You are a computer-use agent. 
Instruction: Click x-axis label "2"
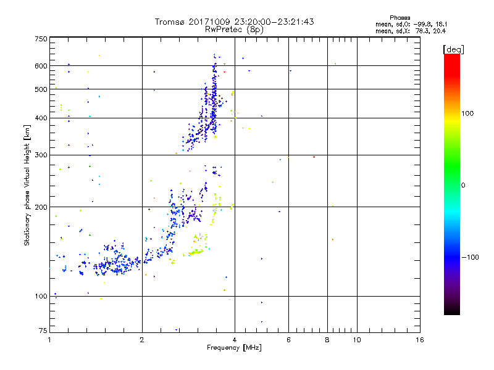tap(142, 340)
